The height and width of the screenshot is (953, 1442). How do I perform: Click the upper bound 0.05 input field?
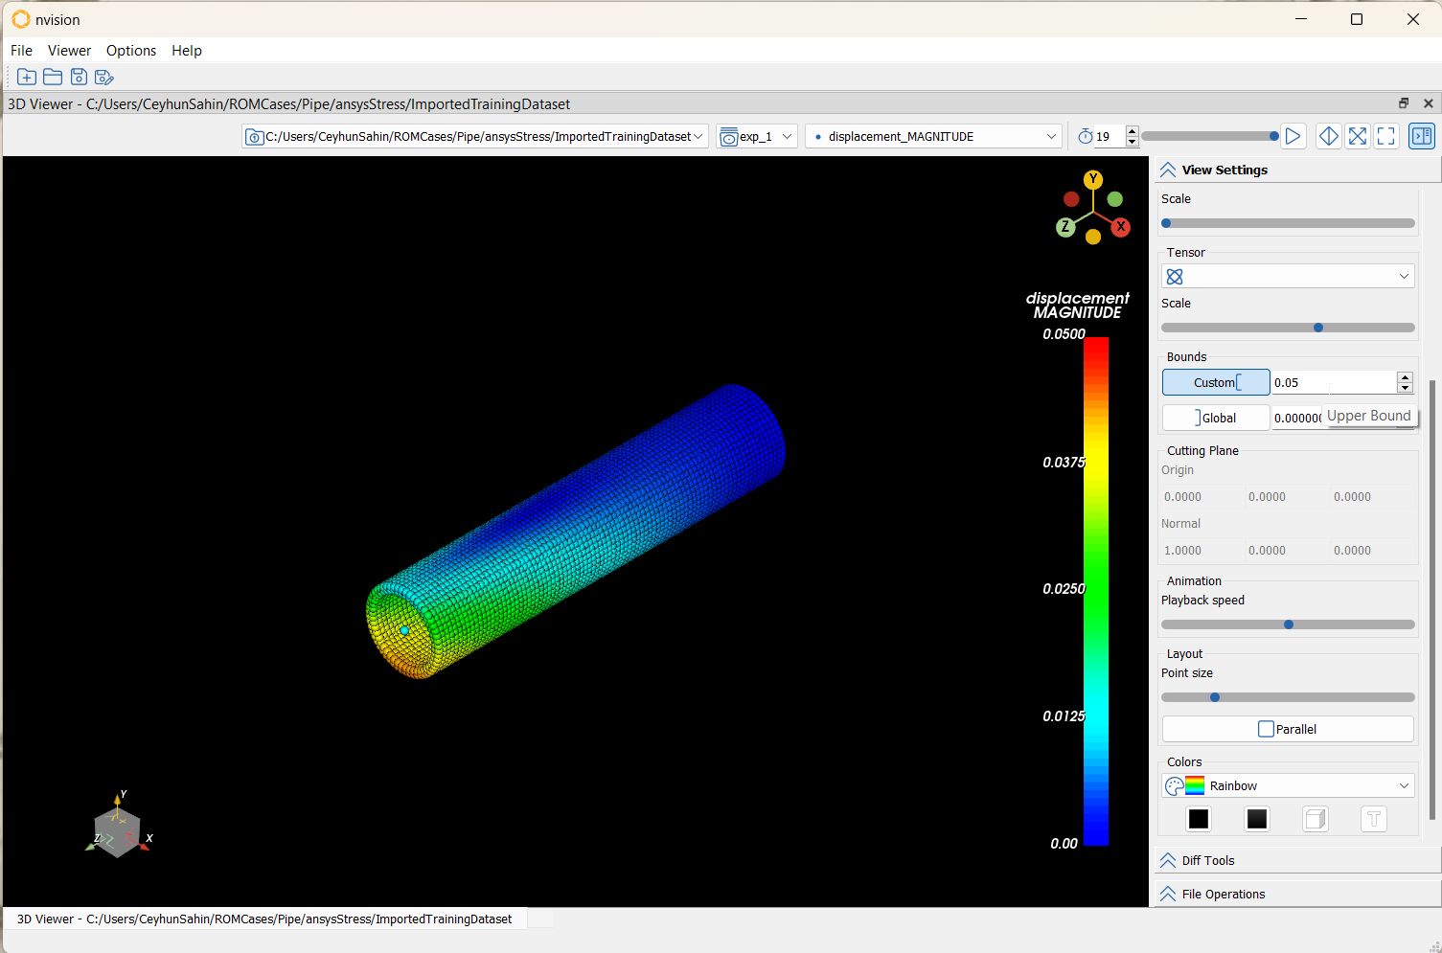click(1332, 383)
